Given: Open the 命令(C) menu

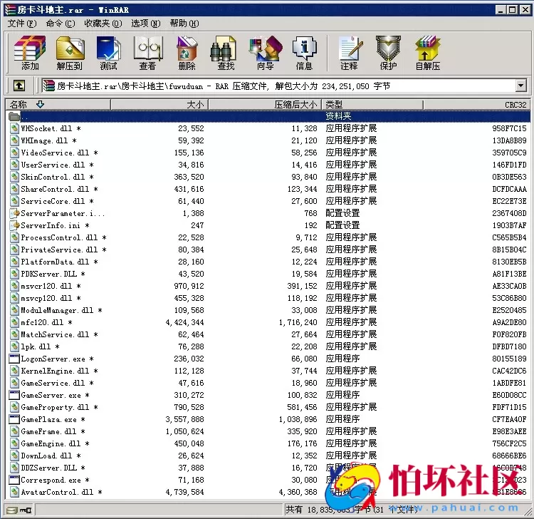Looking at the screenshot, I should (x=61, y=24).
